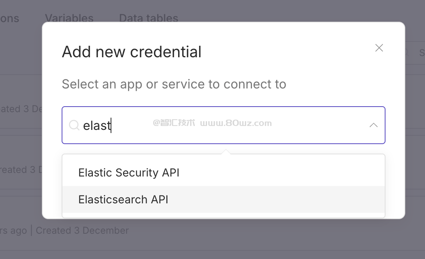
Task: Choose Elasticsearch API from the list
Action: coord(123,199)
